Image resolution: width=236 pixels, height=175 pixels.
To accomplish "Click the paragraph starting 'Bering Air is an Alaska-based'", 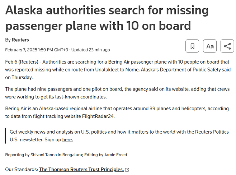I will tap(118, 112).
